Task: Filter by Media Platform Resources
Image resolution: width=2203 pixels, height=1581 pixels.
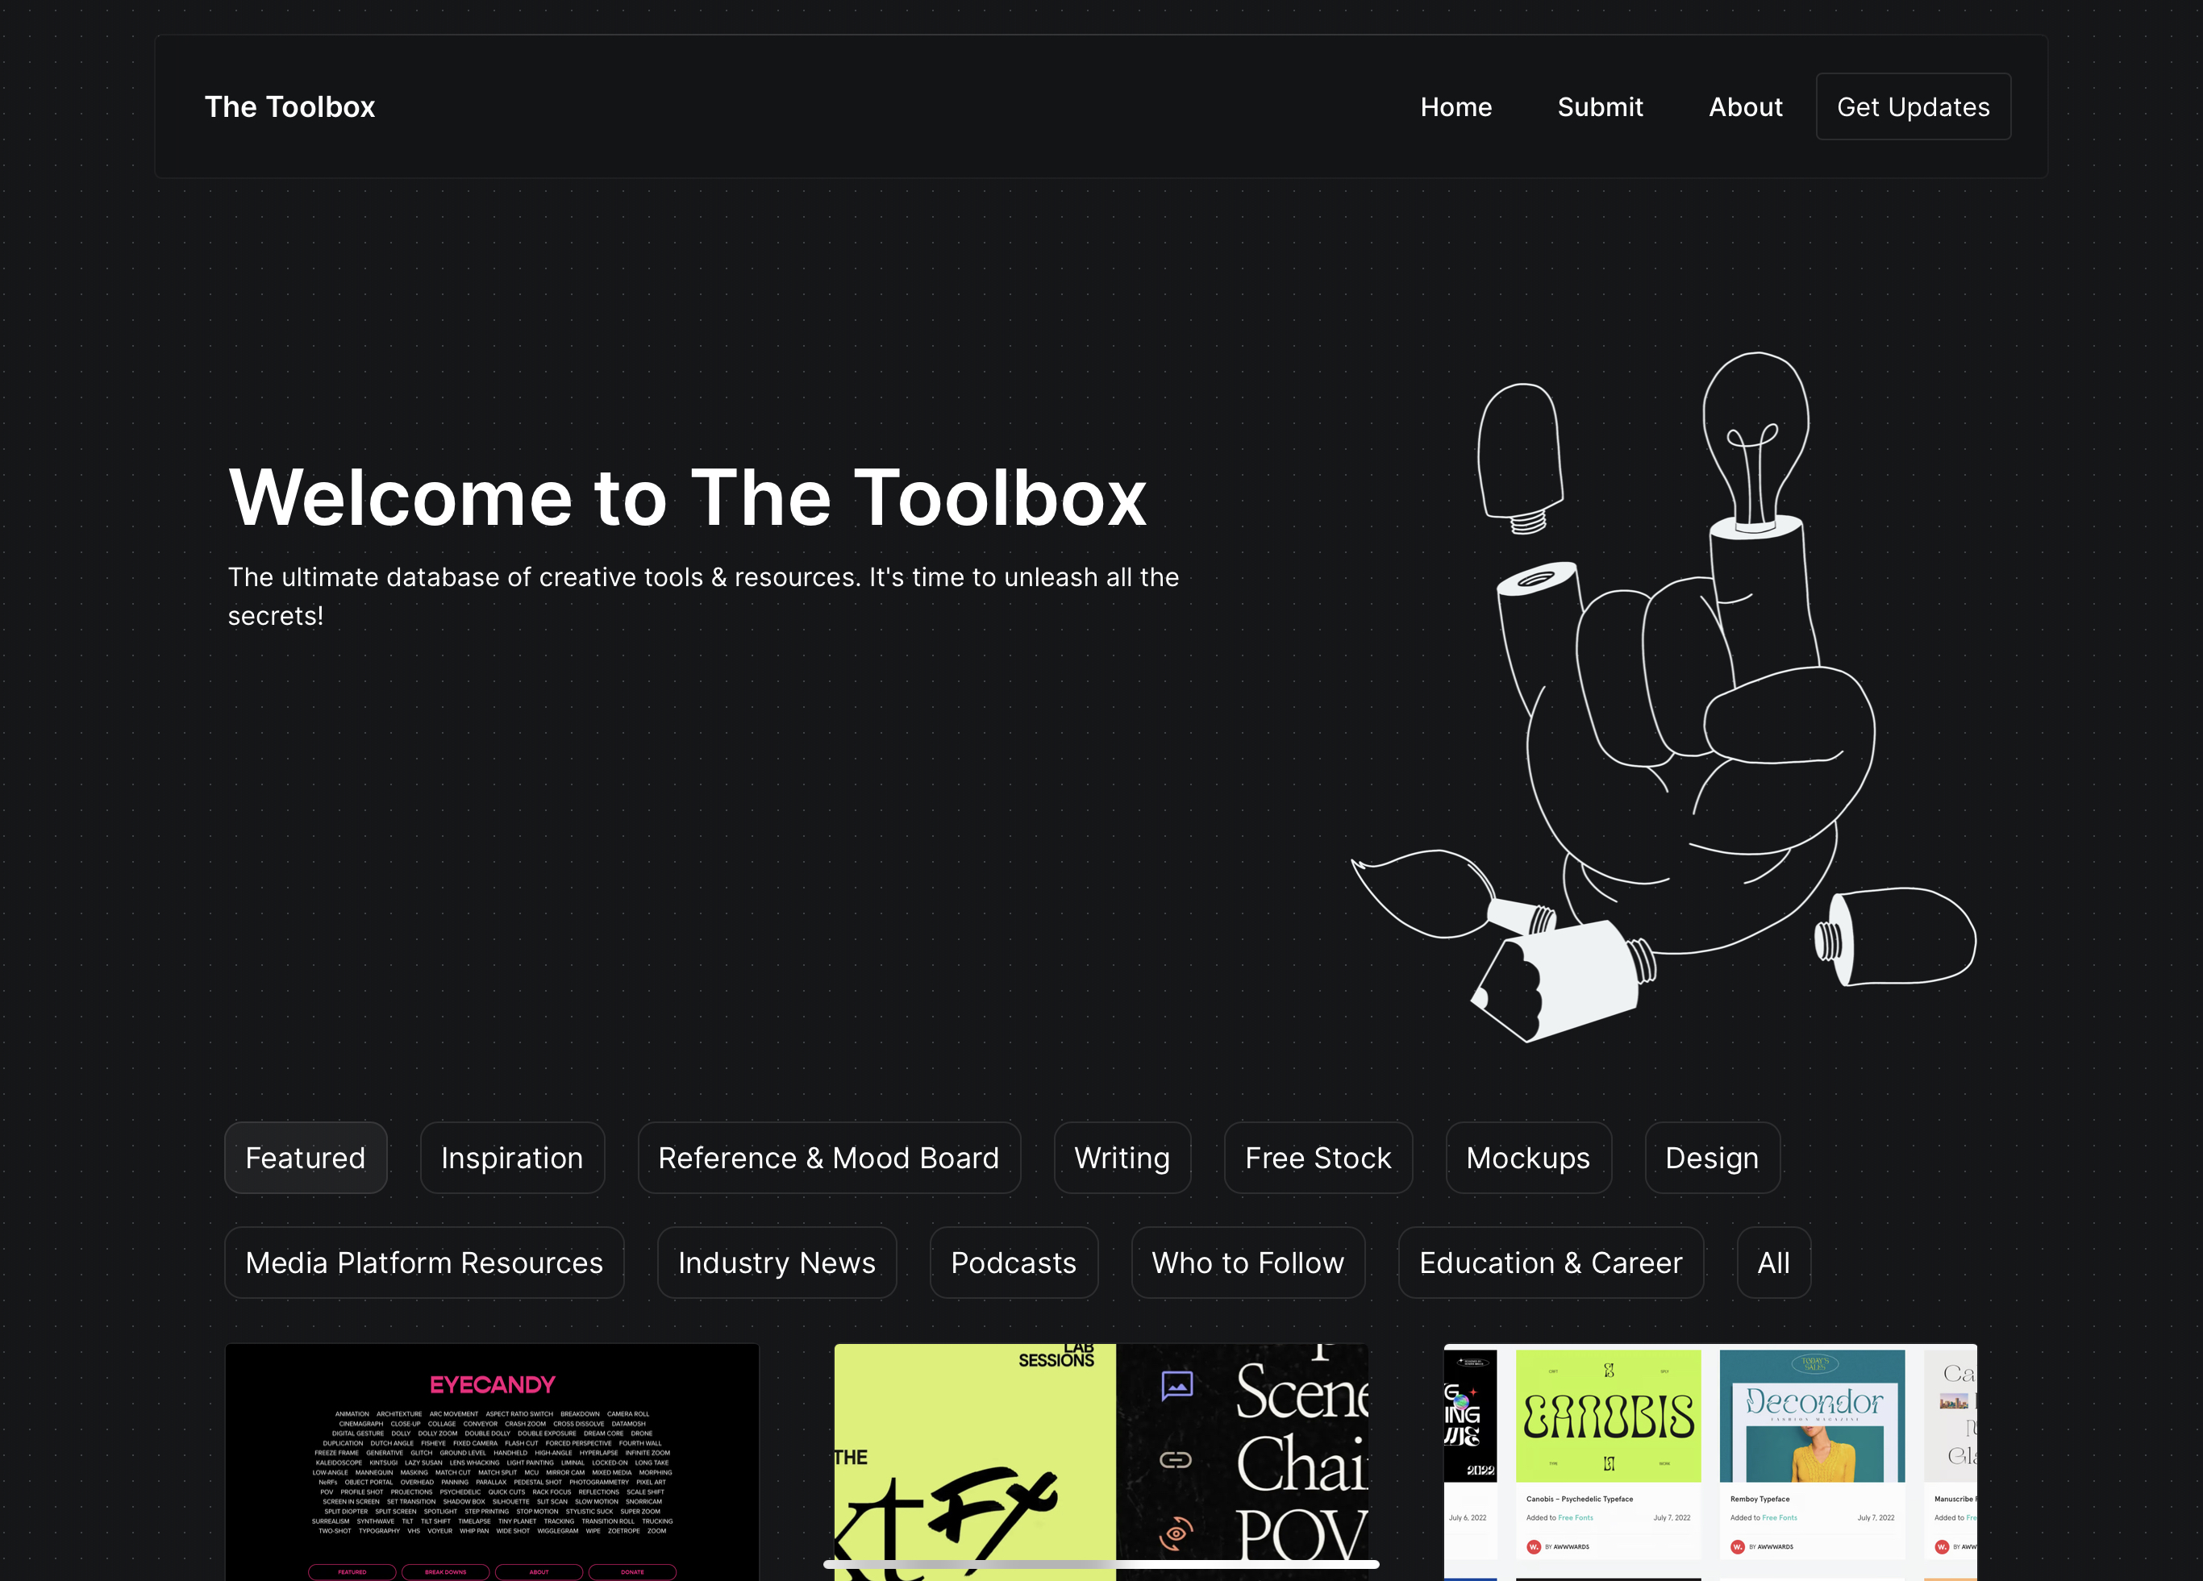Action: (x=423, y=1263)
